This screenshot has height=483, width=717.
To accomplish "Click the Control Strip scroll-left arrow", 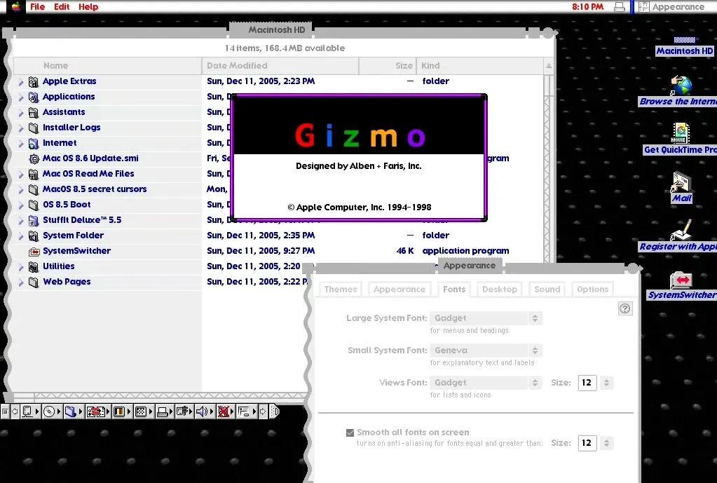I will (x=15, y=411).
